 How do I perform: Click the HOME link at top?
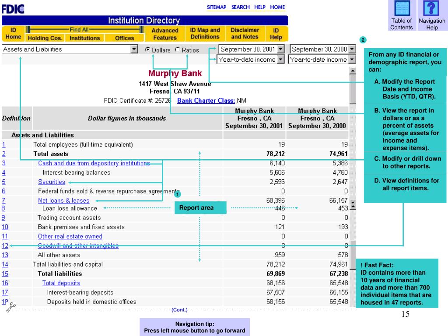coord(277,7)
